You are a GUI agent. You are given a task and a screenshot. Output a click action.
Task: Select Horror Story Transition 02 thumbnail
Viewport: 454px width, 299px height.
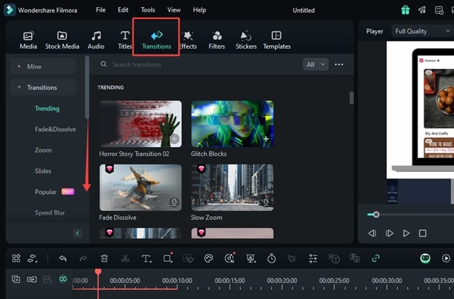click(140, 124)
